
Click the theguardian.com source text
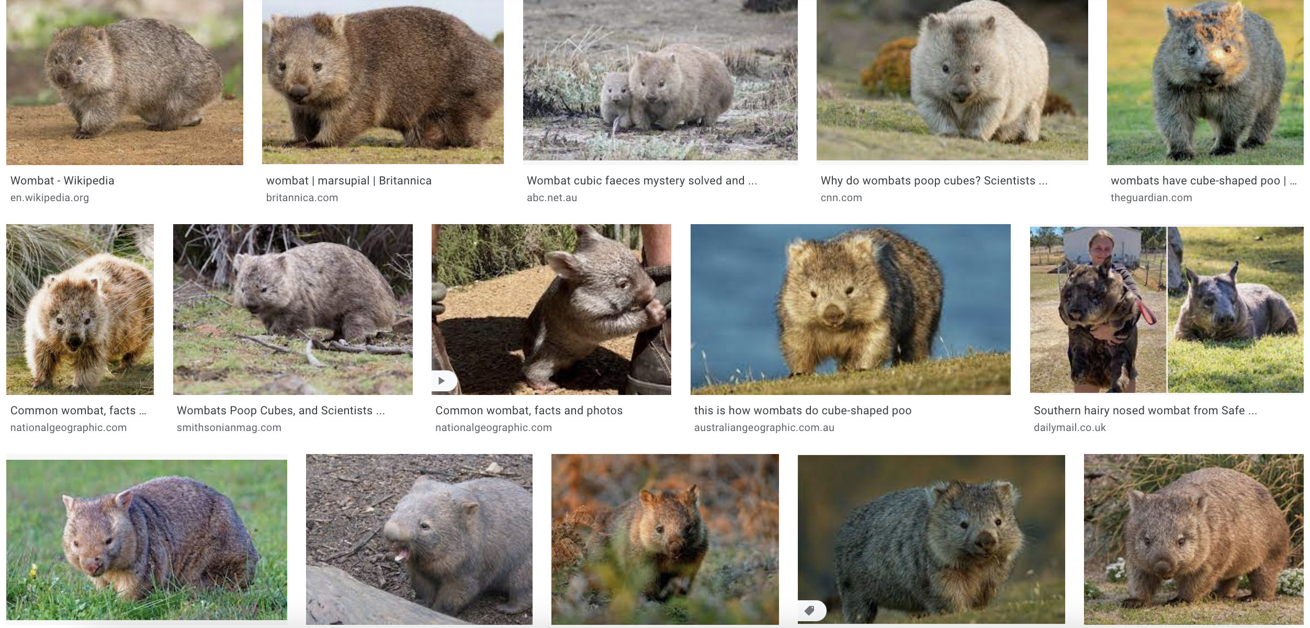(1151, 198)
